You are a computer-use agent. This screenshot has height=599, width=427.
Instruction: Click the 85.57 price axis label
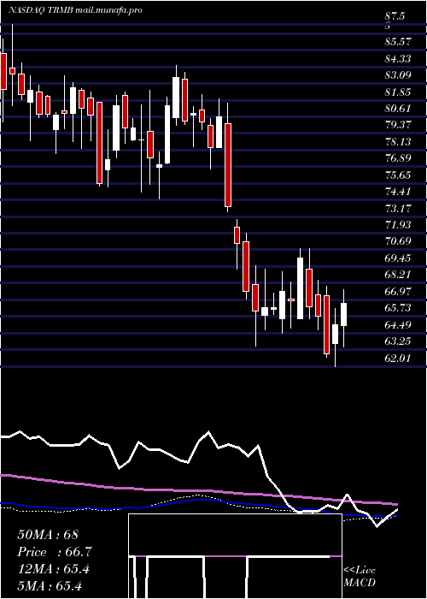[x=398, y=42]
